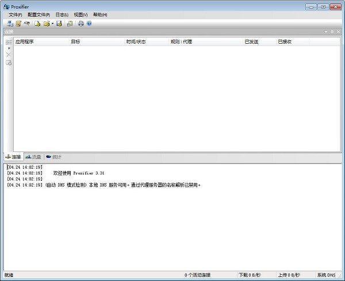Open the 日志(L) menu
Viewport: 345px width, 281px height.
pyautogui.click(x=62, y=15)
